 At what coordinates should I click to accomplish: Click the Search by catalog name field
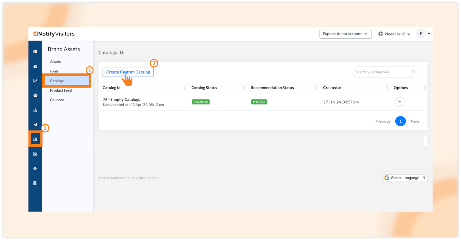[386, 72]
